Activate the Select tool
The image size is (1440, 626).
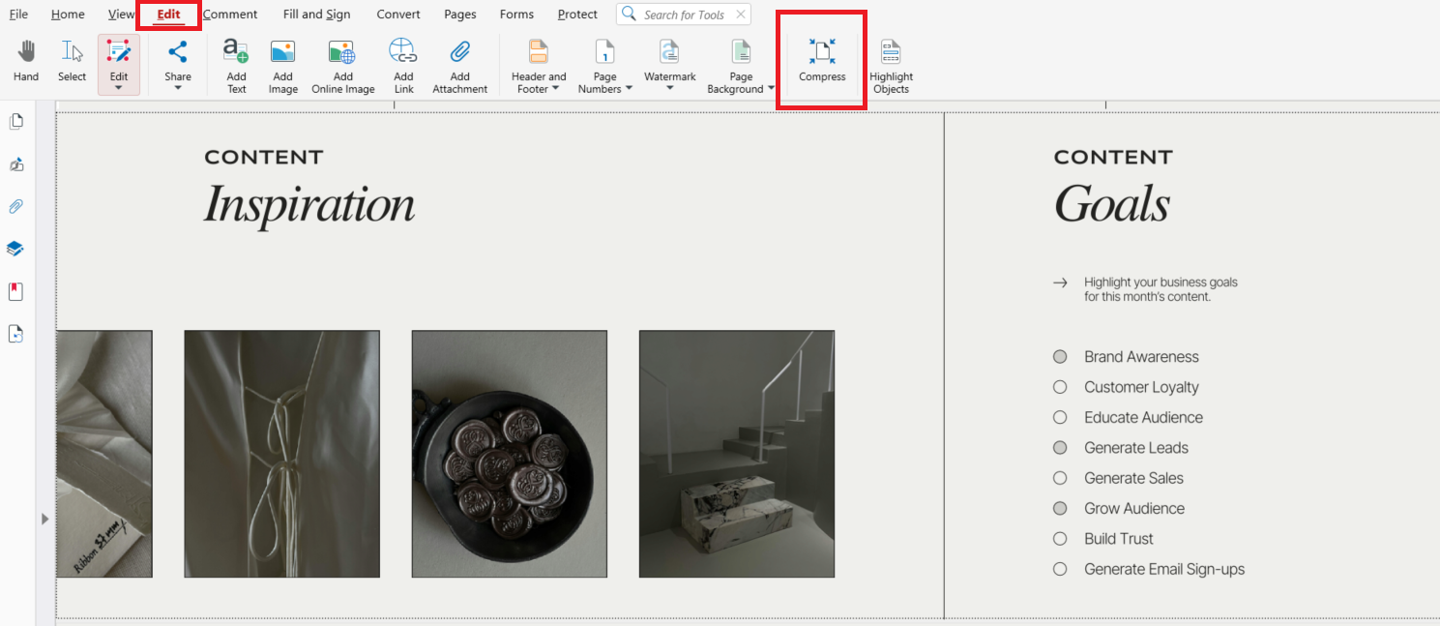click(71, 64)
